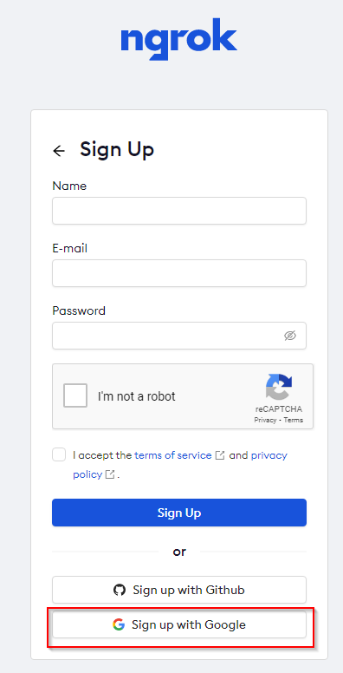Click the ngrok logo

(x=178, y=39)
